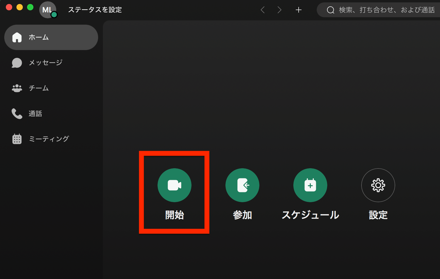Open メッセージ from the sidebar
Screen dimensions: 440x279
[x=46, y=63]
